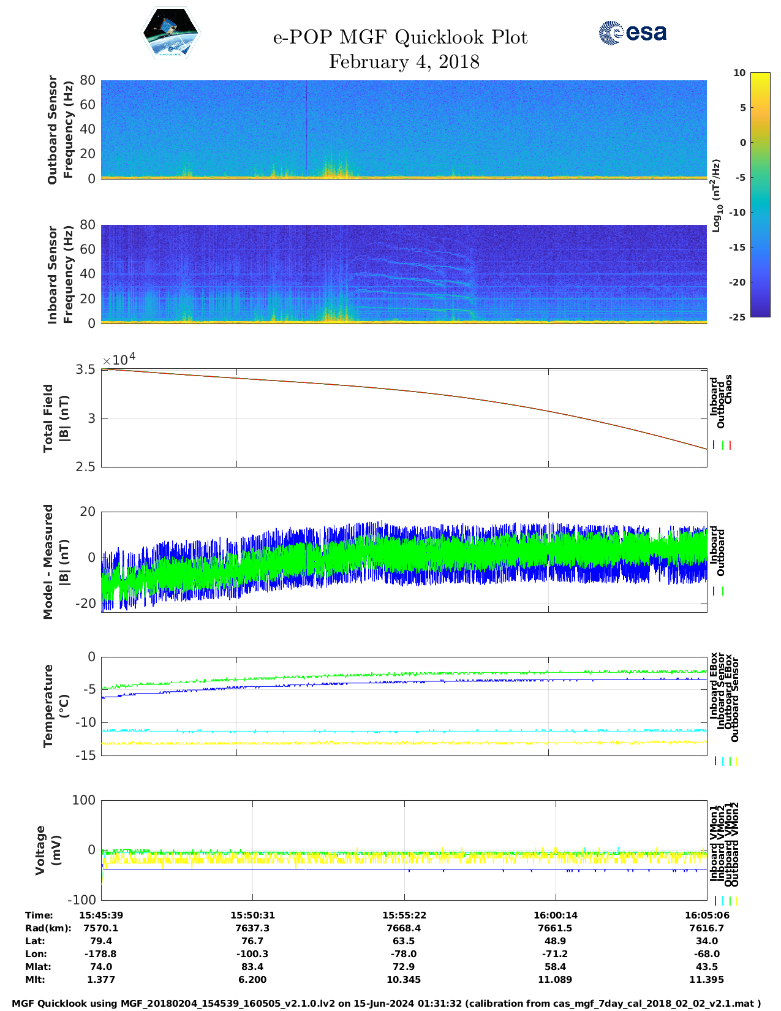Click the 16:00:14 time tick label
Viewport: 781px width, 1011px height.
click(x=555, y=915)
